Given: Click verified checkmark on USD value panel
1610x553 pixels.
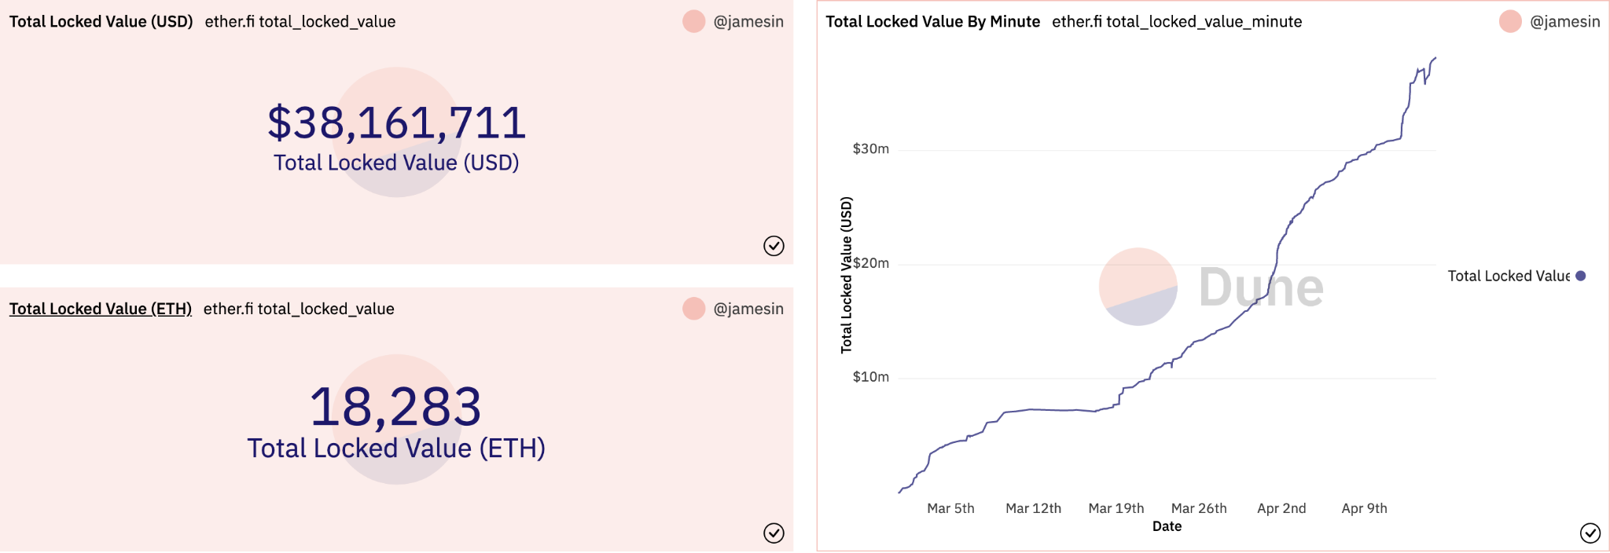Looking at the screenshot, I should click(x=774, y=246).
